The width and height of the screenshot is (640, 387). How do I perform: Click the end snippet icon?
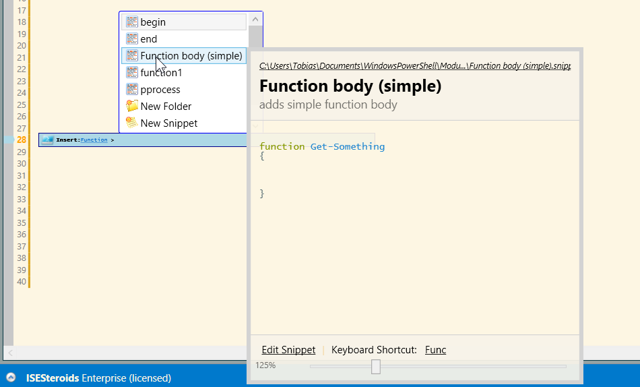(x=132, y=39)
